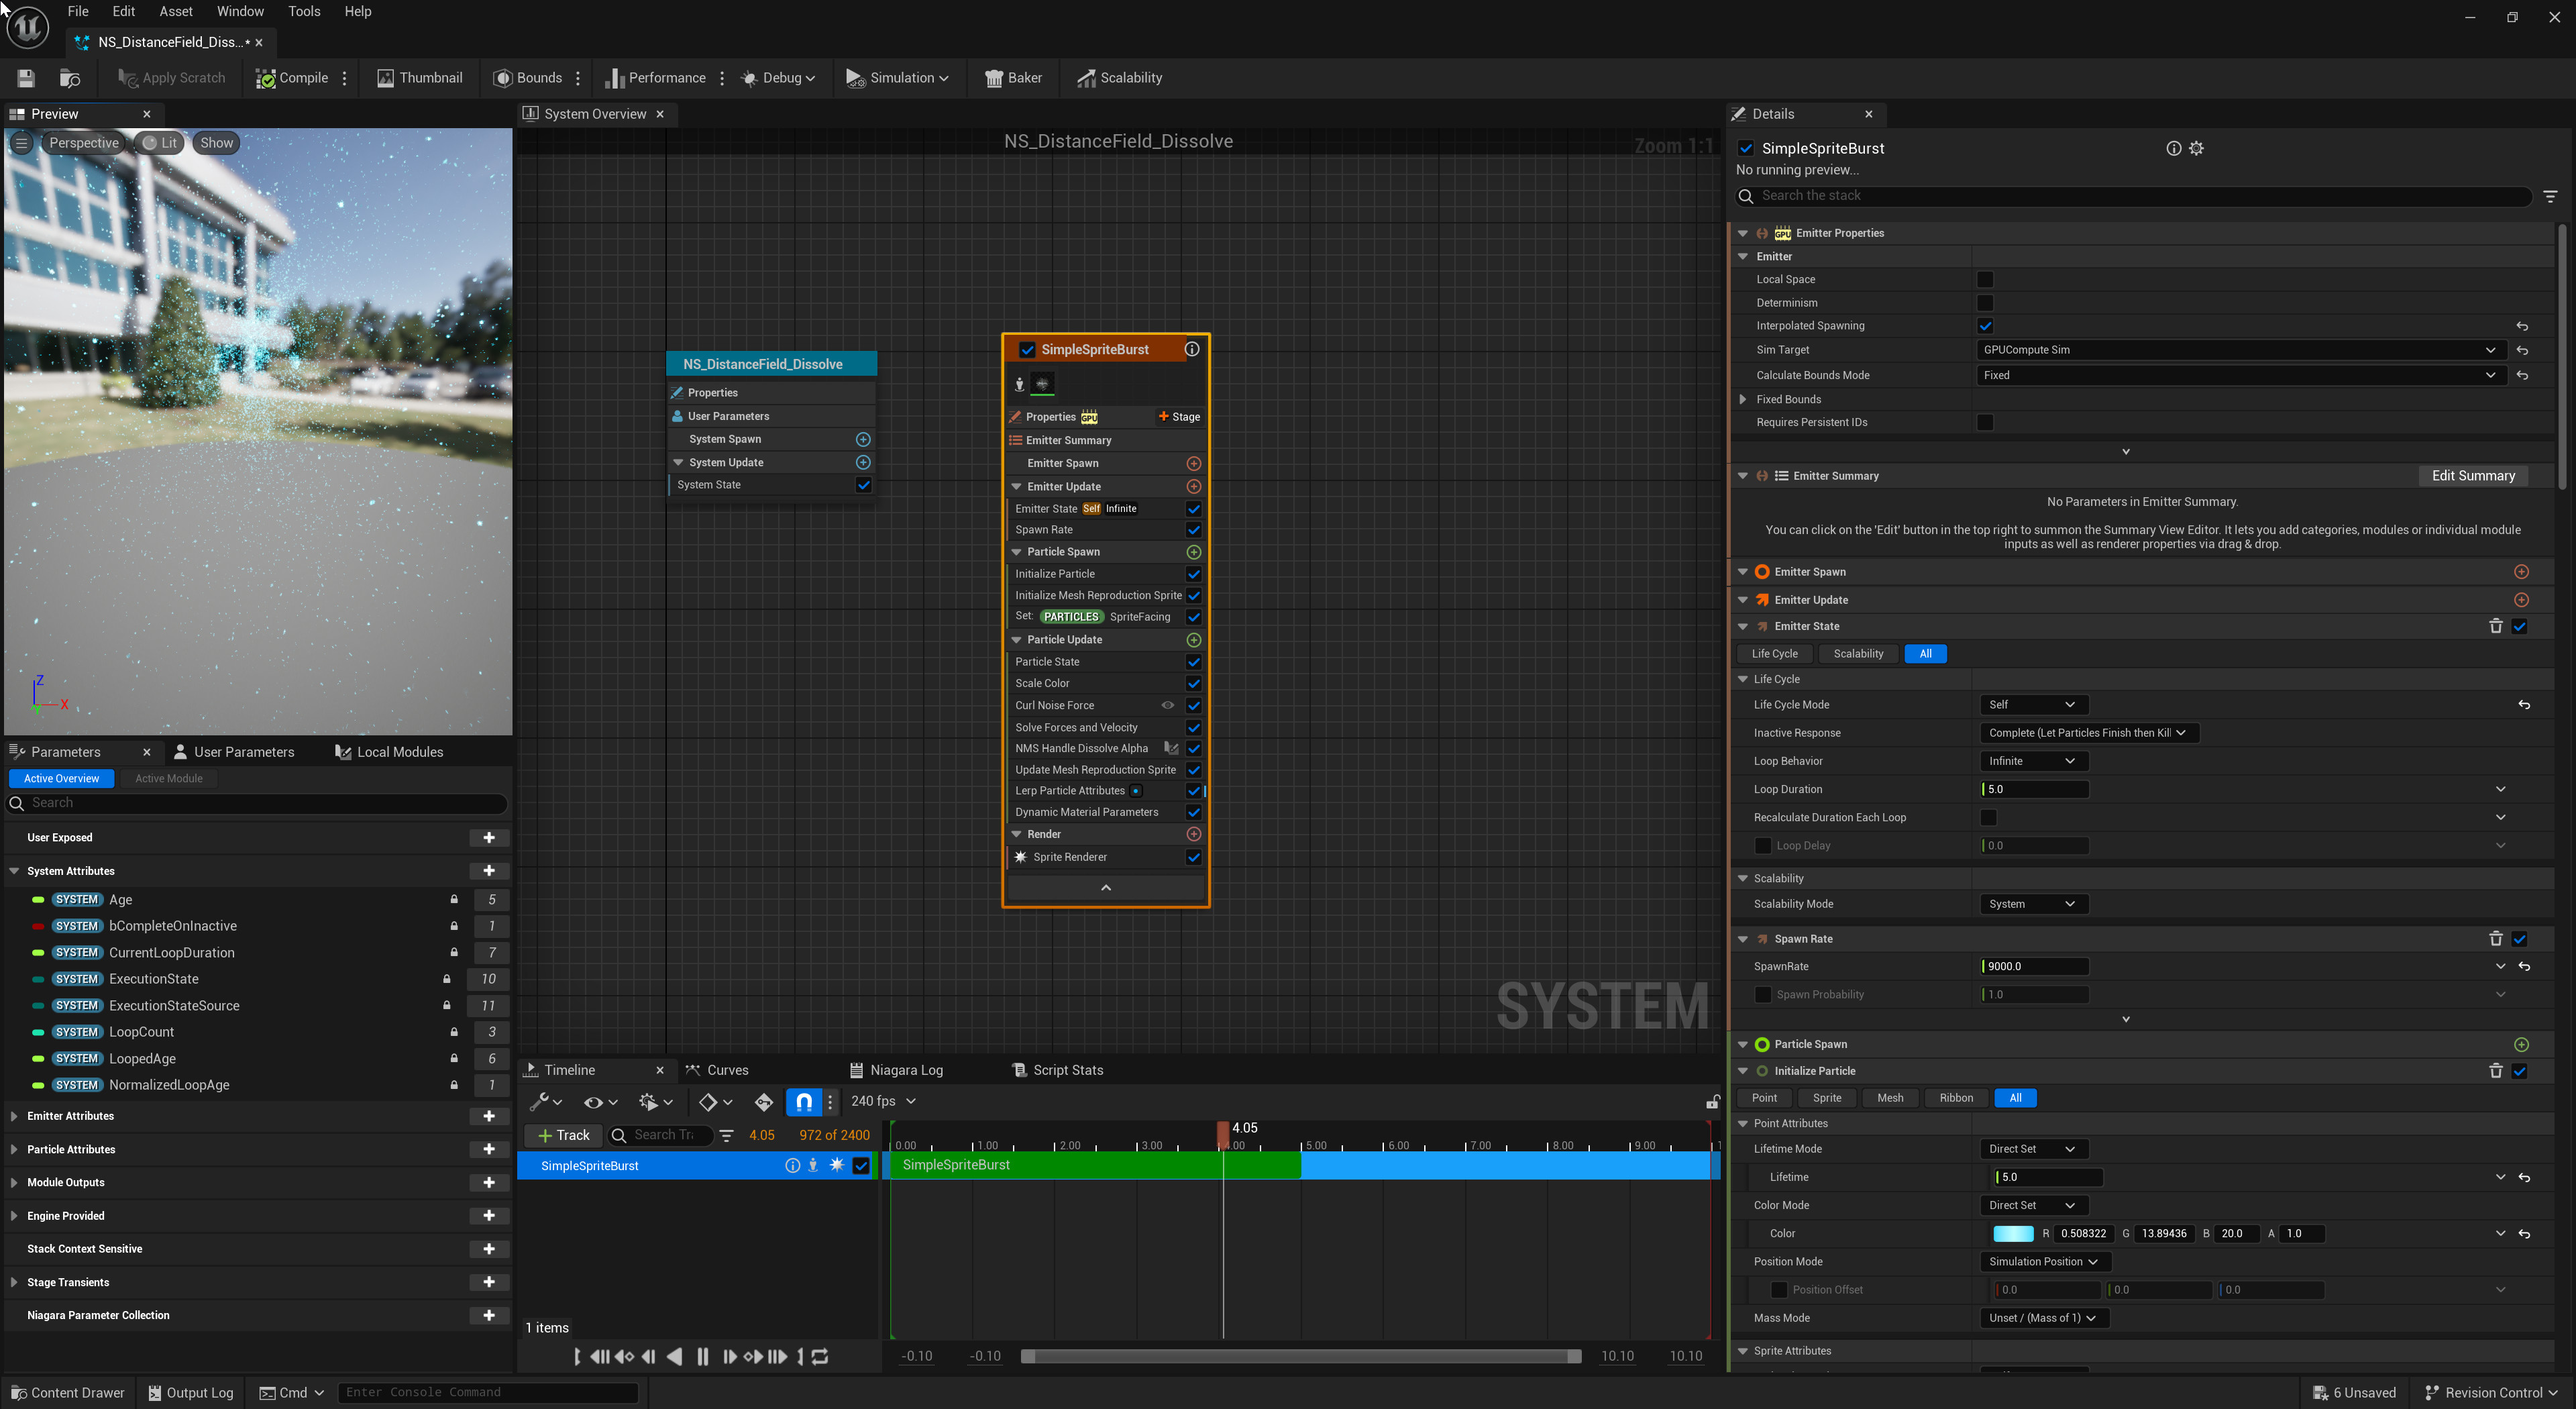Open the Window menu

tap(240, 11)
